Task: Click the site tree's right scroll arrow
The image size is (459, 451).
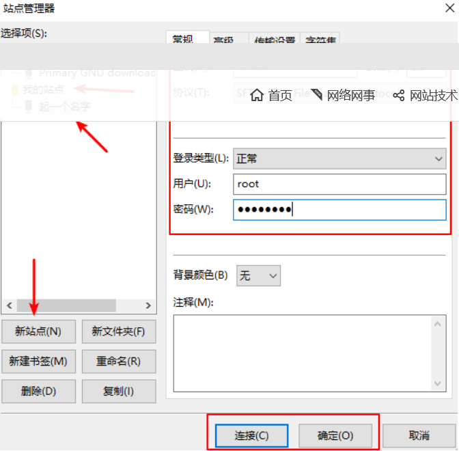Action: coord(148,305)
